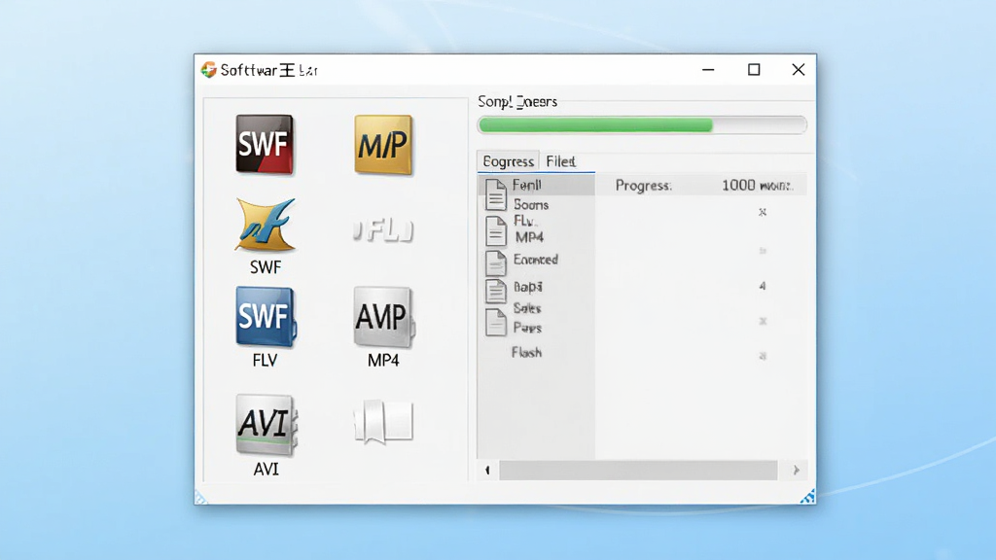Click the window resize grip corner
This screenshot has height=560, width=996.
point(808,497)
